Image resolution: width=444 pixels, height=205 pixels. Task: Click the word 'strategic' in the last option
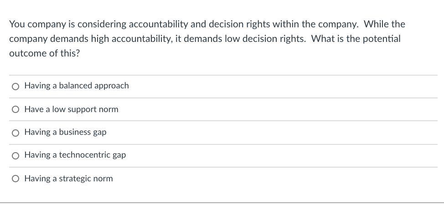coord(76,179)
